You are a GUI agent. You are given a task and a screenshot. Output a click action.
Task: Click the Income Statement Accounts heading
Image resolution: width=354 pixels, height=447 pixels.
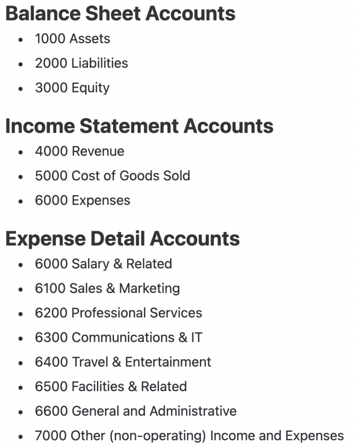tap(139, 126)
